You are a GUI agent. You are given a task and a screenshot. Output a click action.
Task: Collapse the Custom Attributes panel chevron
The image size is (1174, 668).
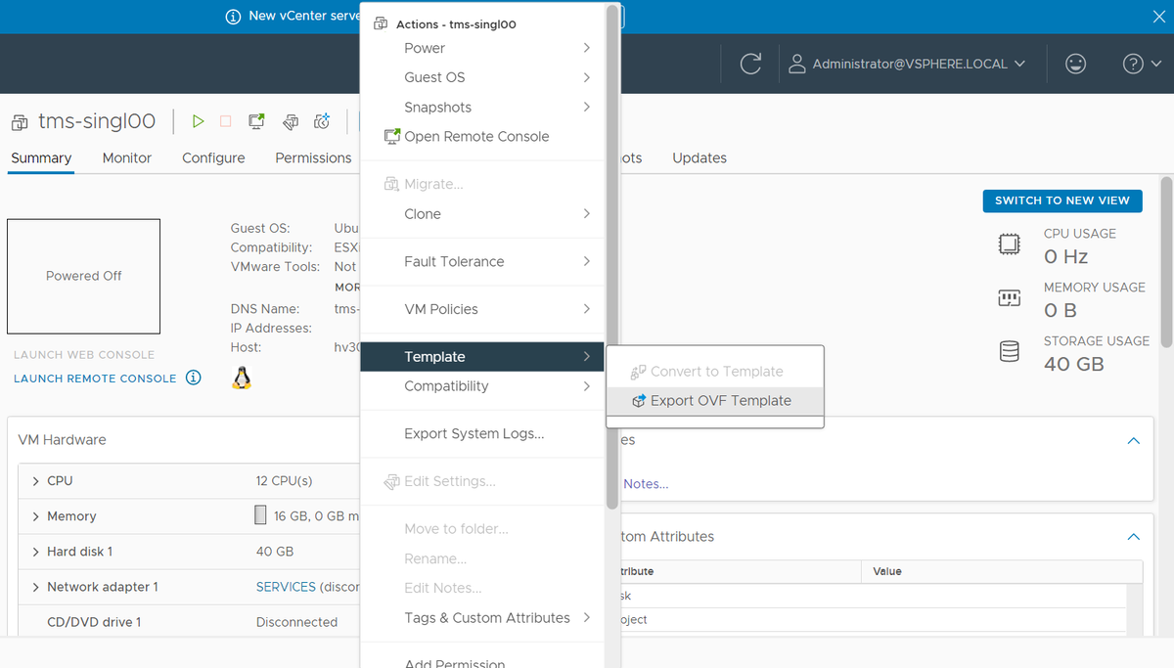[x=1134, y=537]
